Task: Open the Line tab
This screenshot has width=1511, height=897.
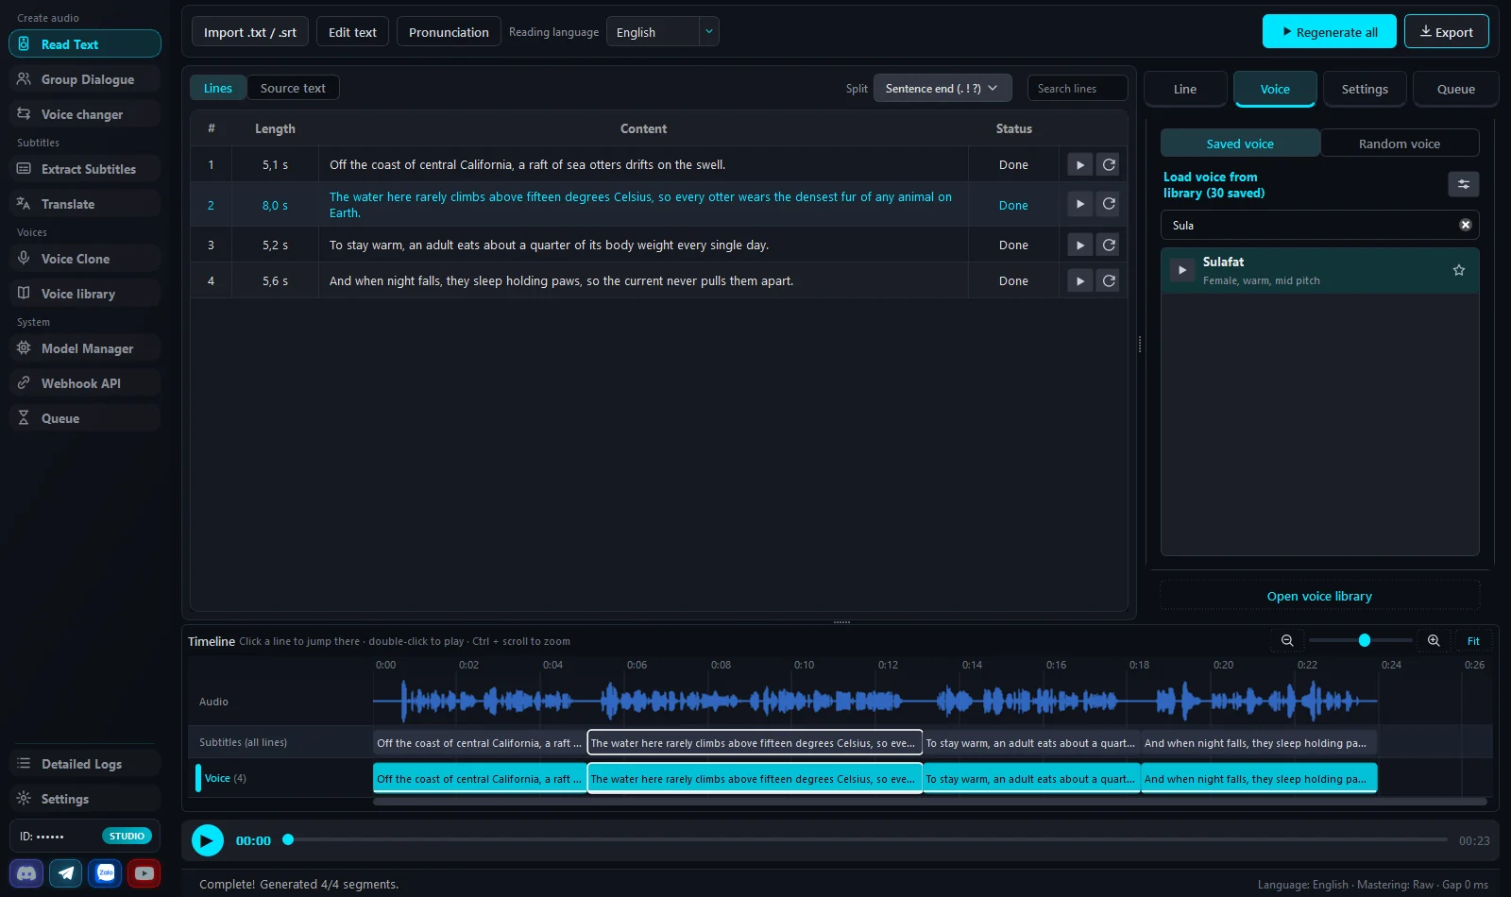Action: point(1184,89)
